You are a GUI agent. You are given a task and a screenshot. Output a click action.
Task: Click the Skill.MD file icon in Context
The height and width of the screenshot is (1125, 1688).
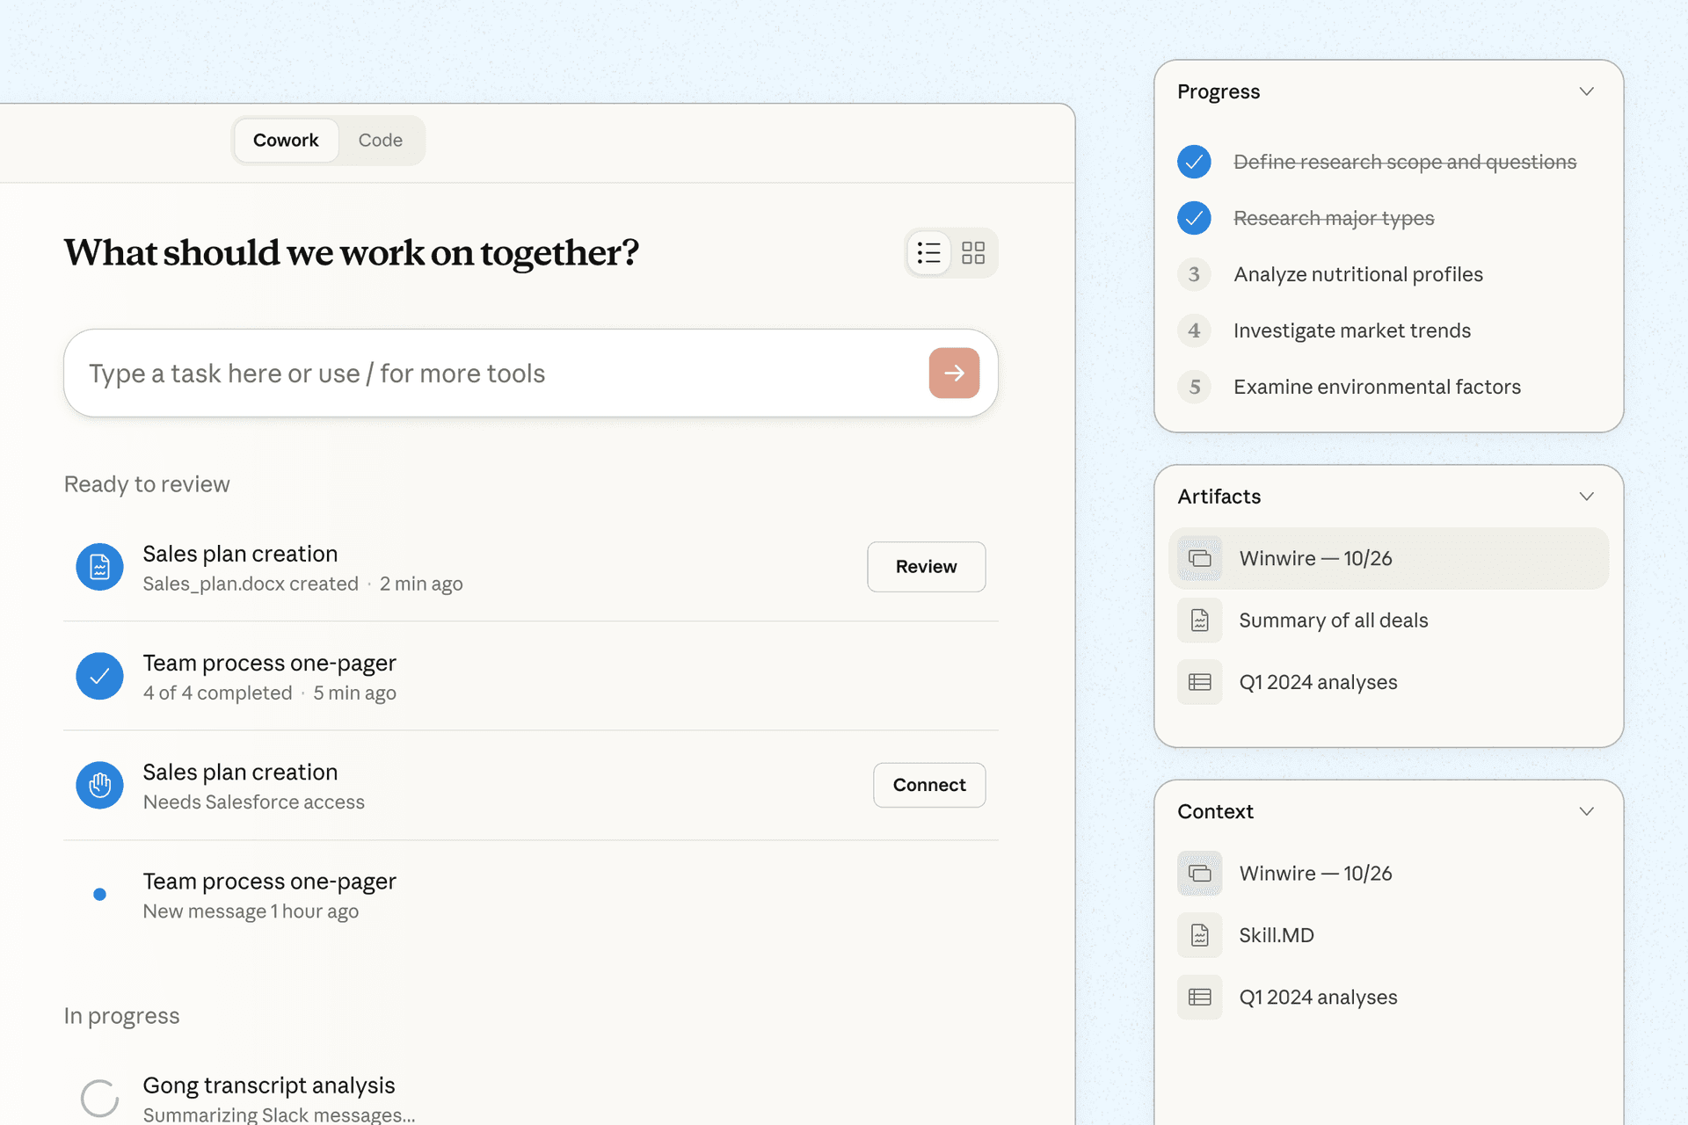click(1199, 935)
